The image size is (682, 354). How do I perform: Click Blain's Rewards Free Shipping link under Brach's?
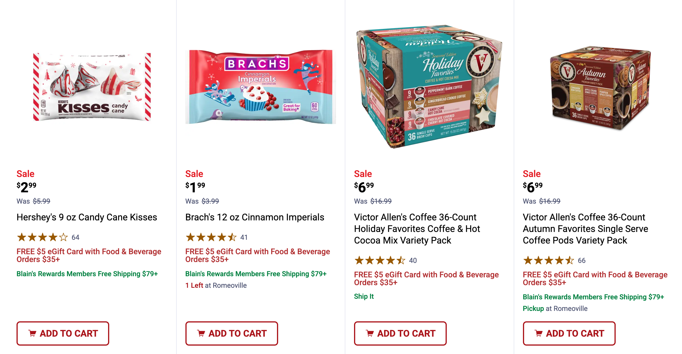(256, 274)
